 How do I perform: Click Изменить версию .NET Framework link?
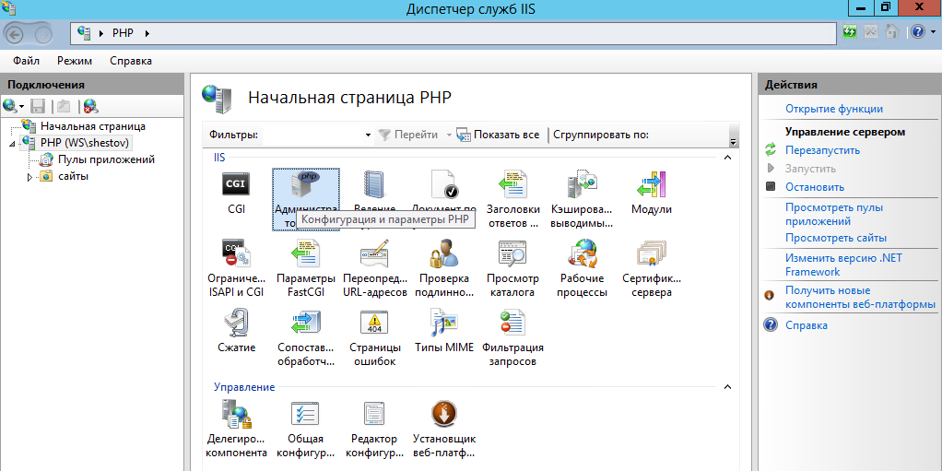pos(843,265)
